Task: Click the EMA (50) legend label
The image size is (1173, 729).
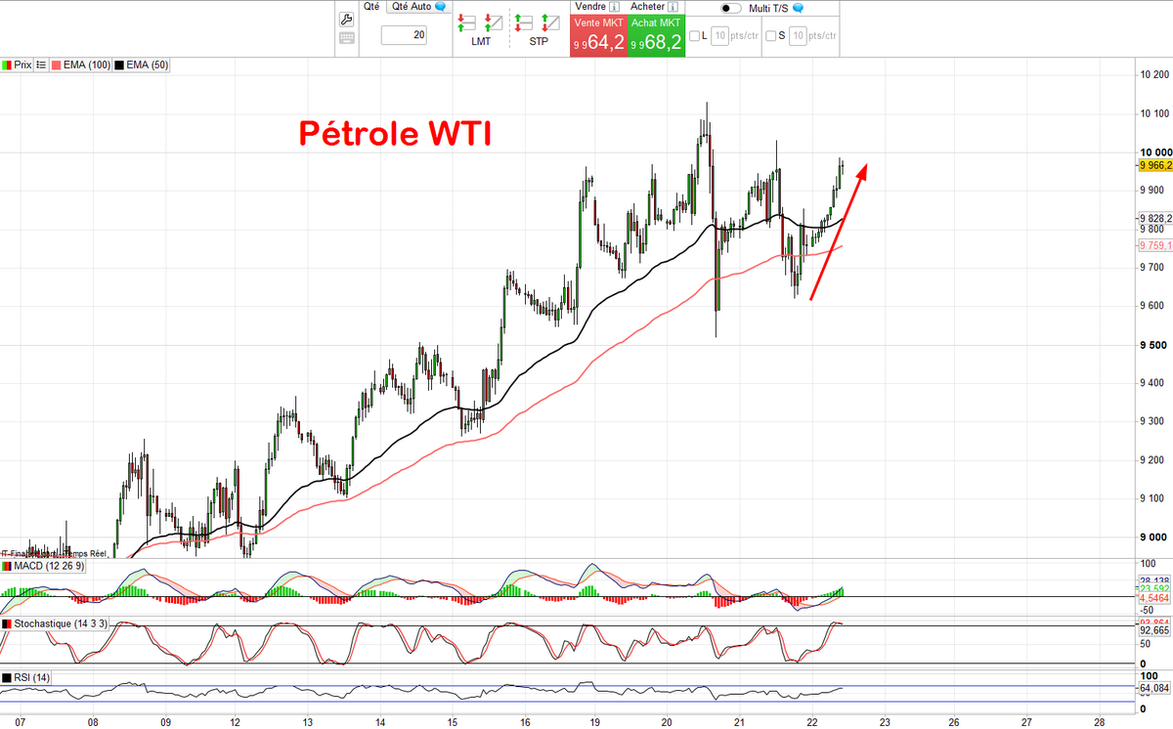Action: pos(147,64)
